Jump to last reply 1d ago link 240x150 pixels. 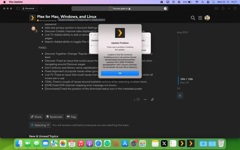tap(178, 88)
